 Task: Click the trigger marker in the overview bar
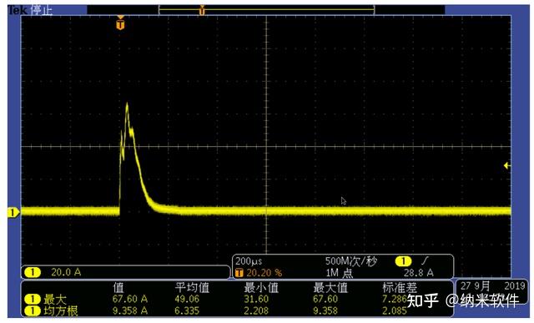[x=202, y=11]
